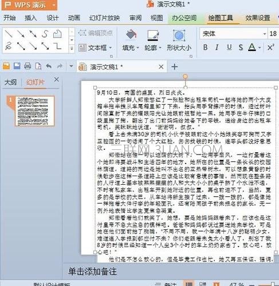The image size is (279, 286).
Task: Open the 绘图工具 ribbon tab
Action: coord(221,18)
